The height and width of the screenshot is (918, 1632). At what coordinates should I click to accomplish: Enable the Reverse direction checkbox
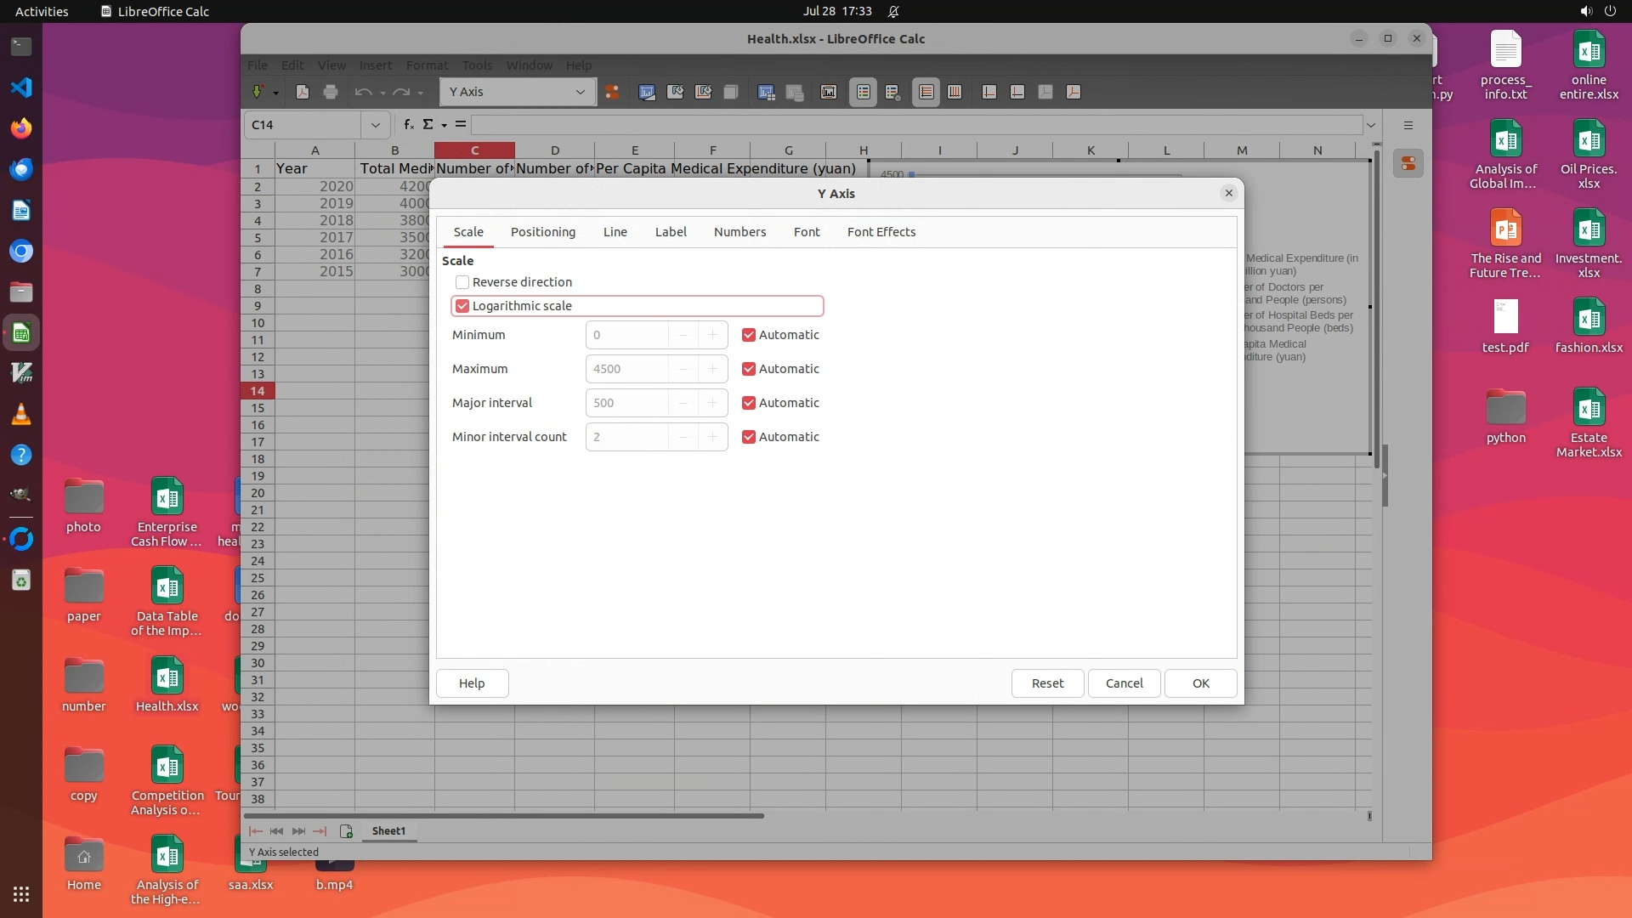point(462,282)
